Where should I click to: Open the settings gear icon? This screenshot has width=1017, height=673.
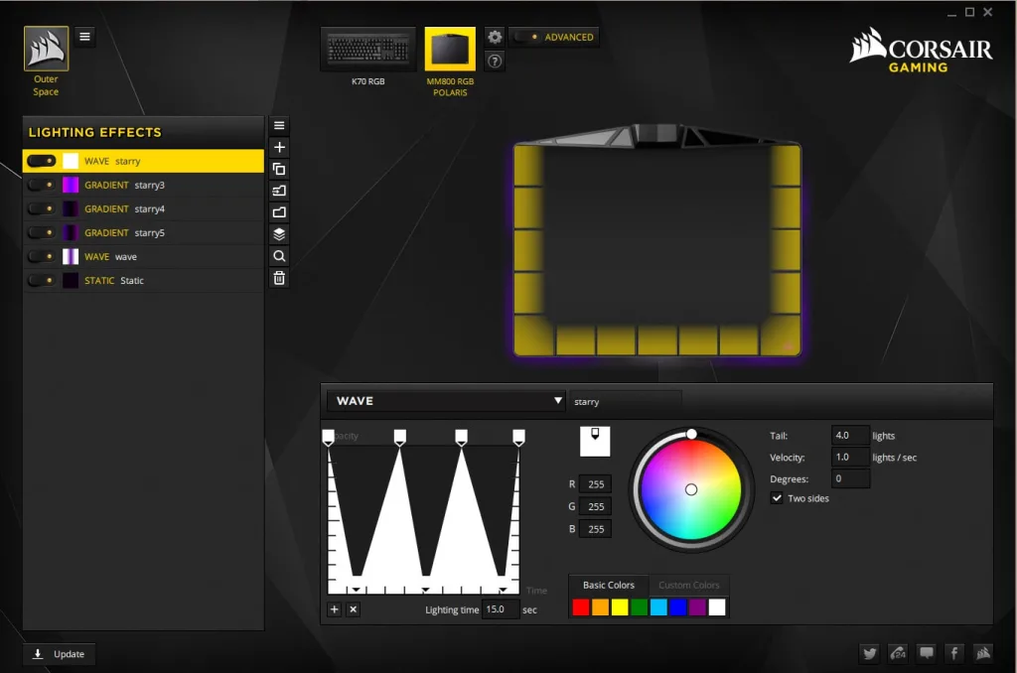(495, 37)
